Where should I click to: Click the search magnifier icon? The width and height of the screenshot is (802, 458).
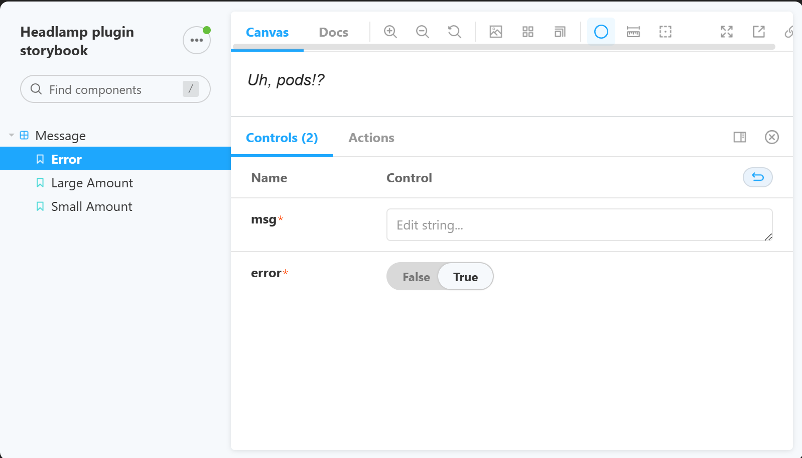[x=36, y=89]
